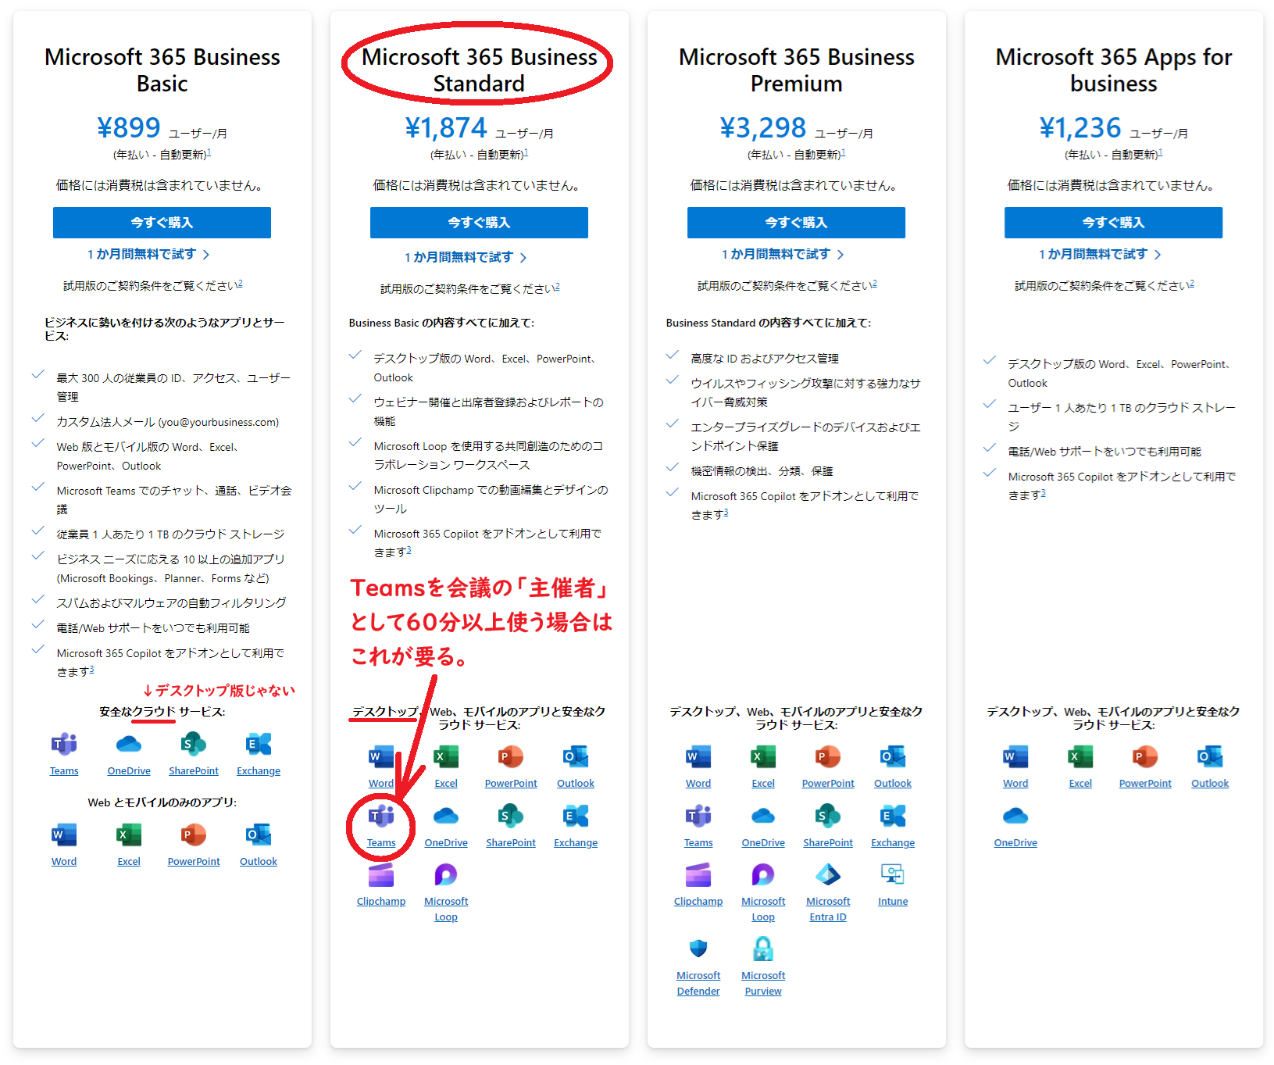Start the free month trial for Business Premium
This screenshot has height=1065, width=1274.
[x=783, y=255]
